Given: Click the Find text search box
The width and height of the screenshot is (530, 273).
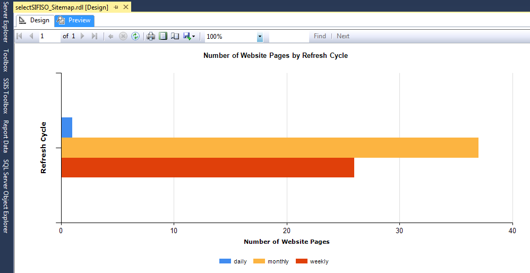Looking at the screenshot, I should 289,36.
